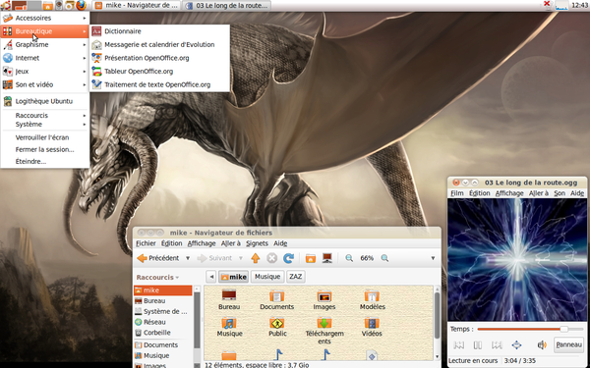Open toolbar overflow dropdown arrow

coord(433,258)
